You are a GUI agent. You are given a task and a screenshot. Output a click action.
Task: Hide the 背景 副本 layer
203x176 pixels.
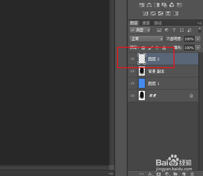(132, 71)
